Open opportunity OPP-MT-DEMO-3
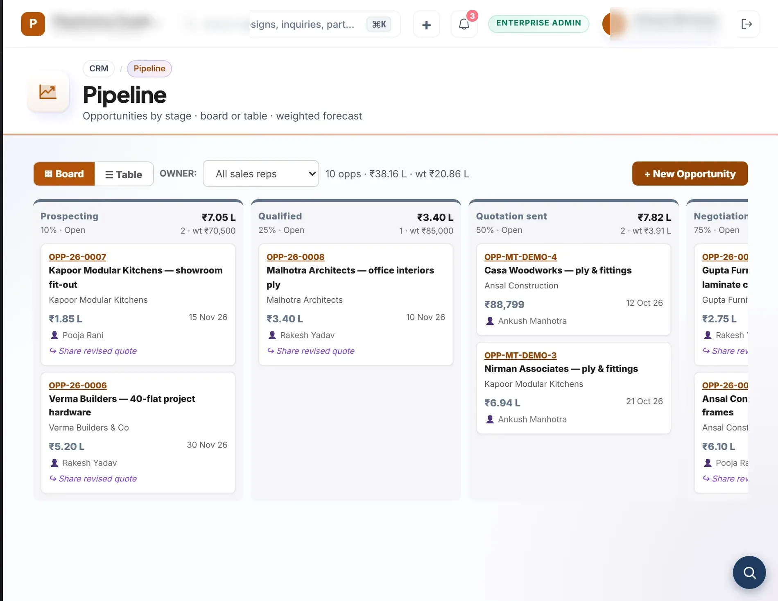 tap(520, 355)
